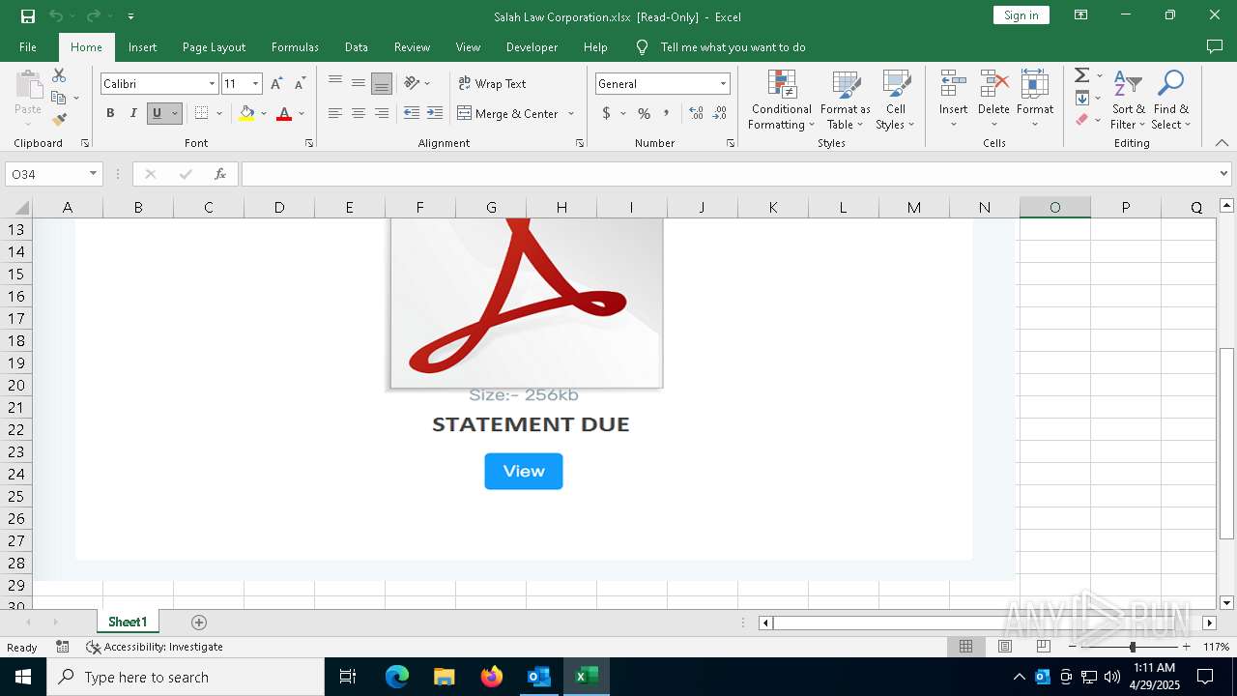Image resolution: width=1237 pixels, height=696 pixels.
Task: Apply Comma Style number format
Action: click(666, 113)
